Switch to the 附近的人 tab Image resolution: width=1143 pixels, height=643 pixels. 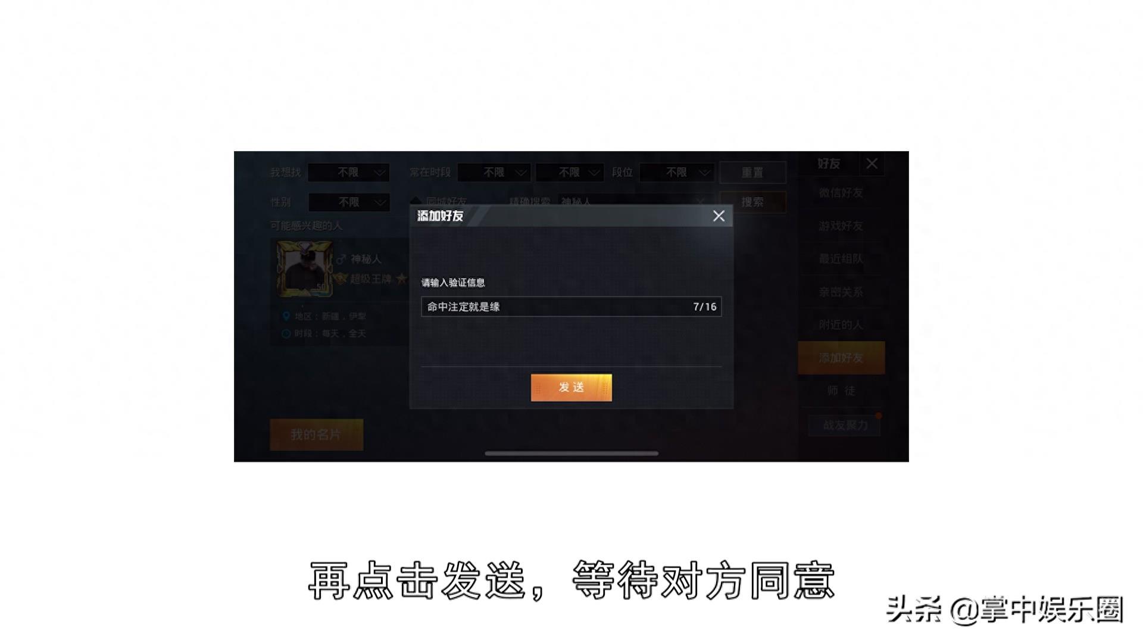pyautogui.click(x=843, y=324)
